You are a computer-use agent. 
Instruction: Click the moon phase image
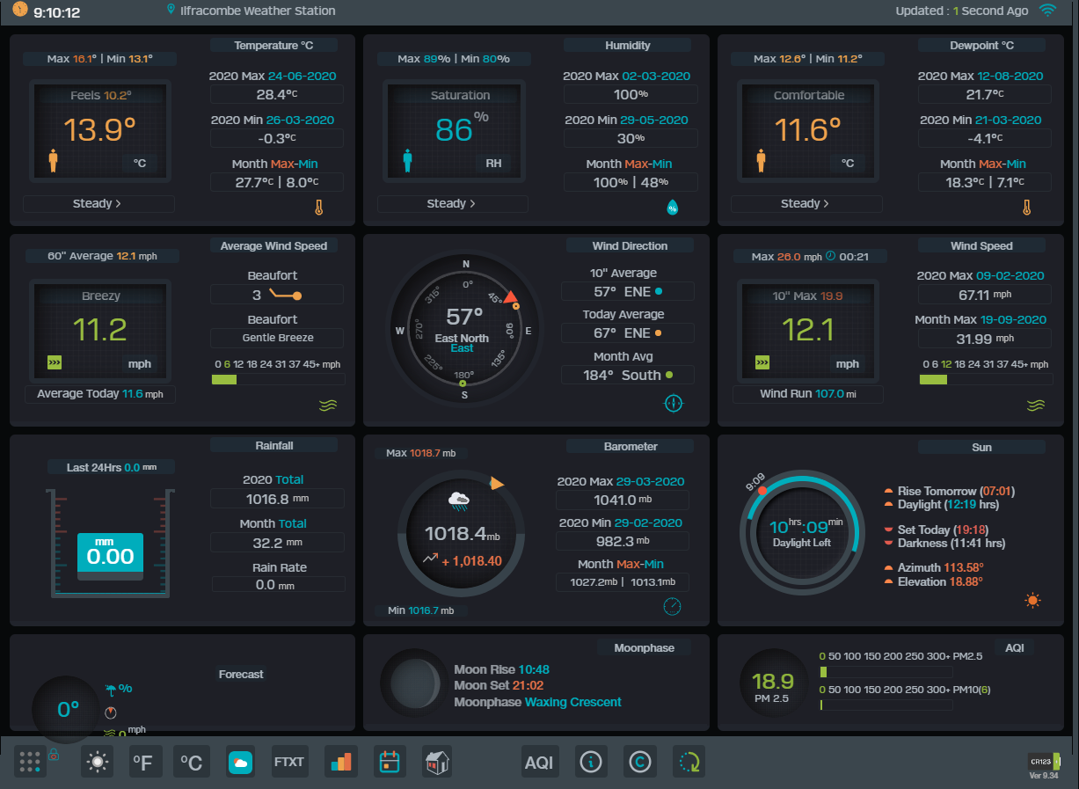414,683
